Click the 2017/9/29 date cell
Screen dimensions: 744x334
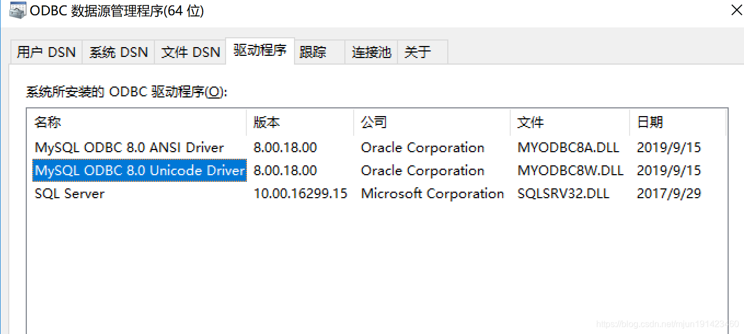click(669, 193)
